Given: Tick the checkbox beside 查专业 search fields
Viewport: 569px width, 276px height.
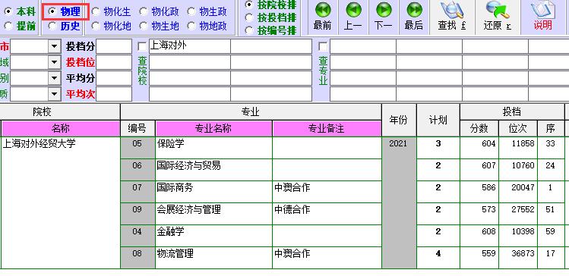Looking at the screenshot, I should (x=323, y=47).
